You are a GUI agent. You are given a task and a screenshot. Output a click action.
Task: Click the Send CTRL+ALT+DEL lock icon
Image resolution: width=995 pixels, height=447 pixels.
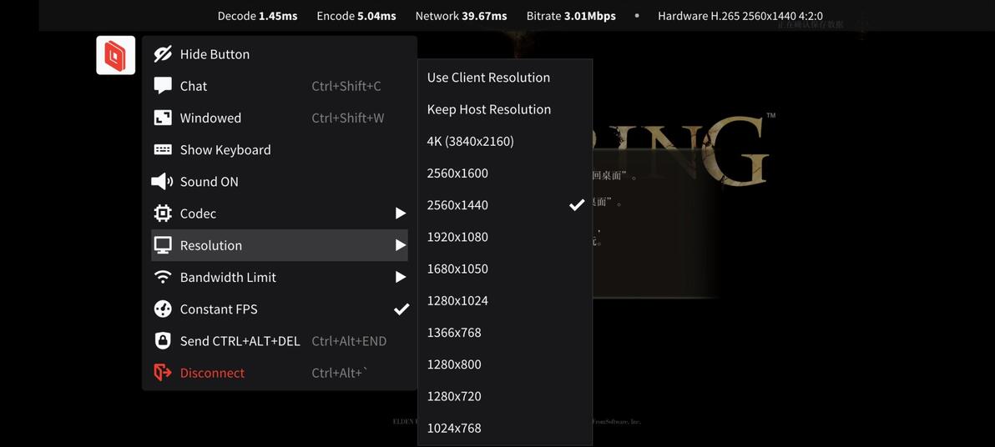coord(163,341)
